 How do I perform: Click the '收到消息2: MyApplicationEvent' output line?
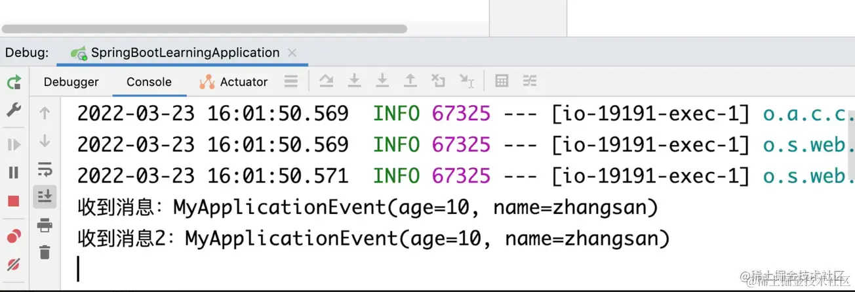374,238
